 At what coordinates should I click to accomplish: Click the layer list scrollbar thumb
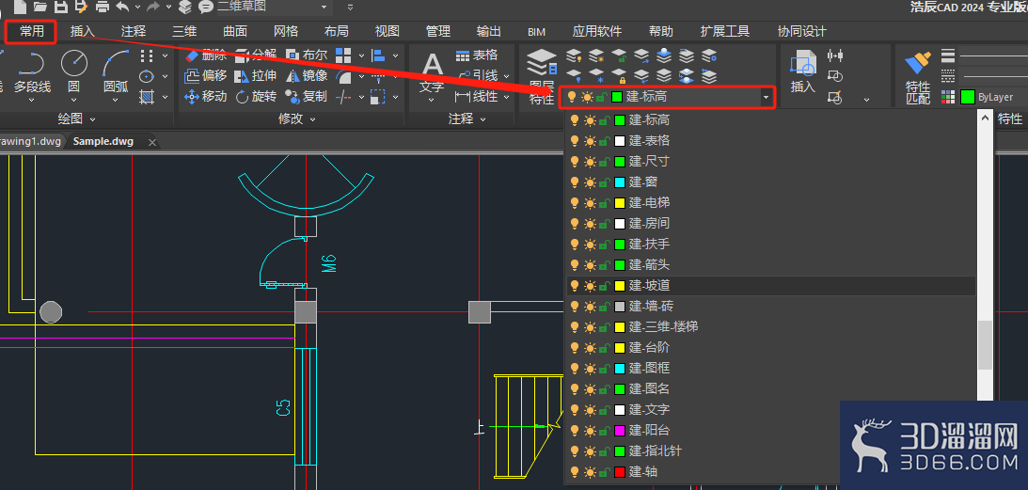point(985,345)
